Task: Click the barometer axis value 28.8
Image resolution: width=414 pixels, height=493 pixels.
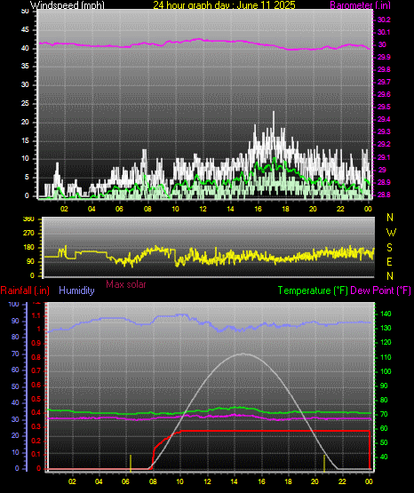Action: (x=384, y=195)
